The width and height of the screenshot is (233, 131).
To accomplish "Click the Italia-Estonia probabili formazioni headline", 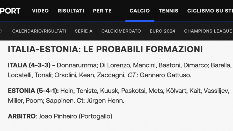I will coord(105,49).
